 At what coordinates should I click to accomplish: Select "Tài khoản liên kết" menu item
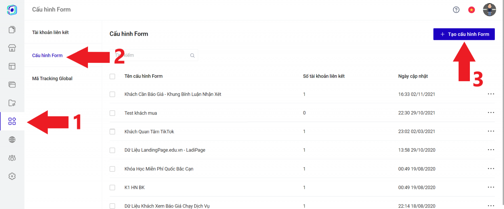point(50,32)
